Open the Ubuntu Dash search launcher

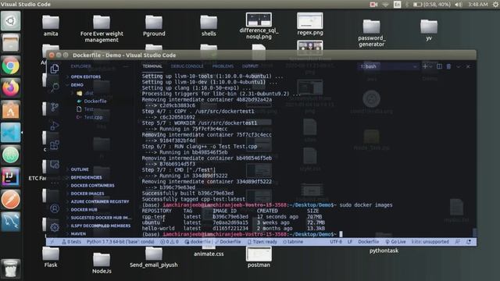point(10,21)
